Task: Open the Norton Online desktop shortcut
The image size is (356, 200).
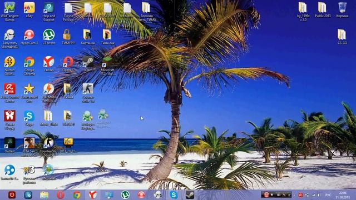Action: 10,66
